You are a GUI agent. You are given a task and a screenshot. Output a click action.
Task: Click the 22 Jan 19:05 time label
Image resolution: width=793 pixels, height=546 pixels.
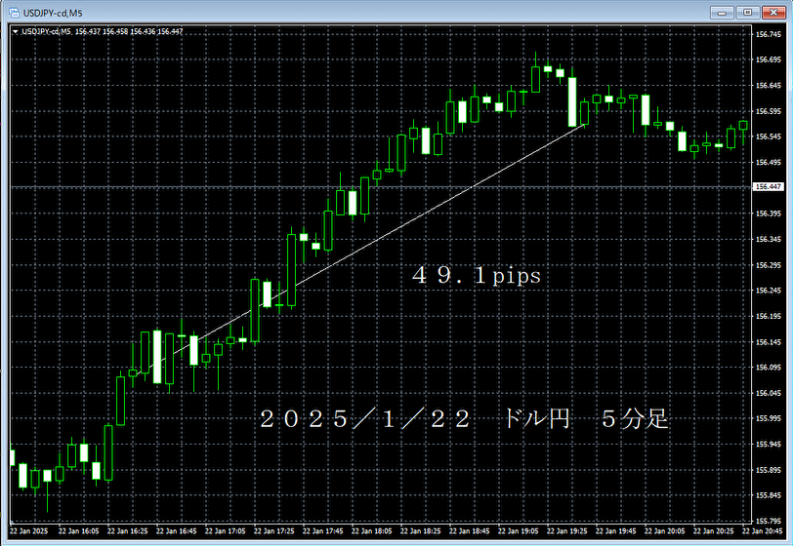pos(518,530)
